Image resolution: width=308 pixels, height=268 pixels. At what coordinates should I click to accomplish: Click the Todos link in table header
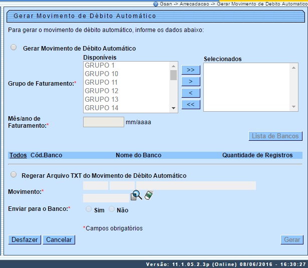(18, 155)
